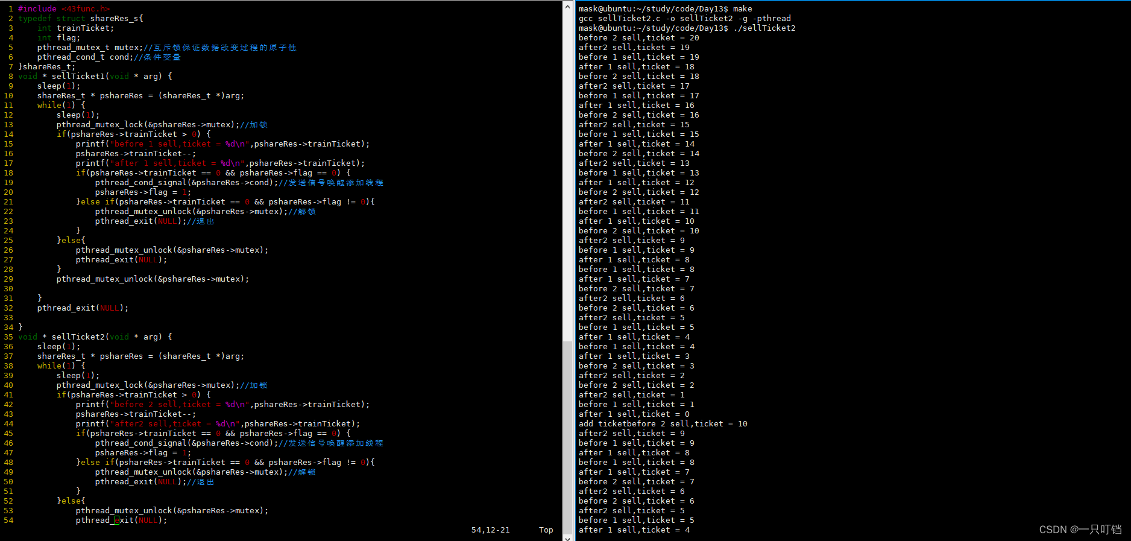Click the 'pthread_mutex_t mutex;' declaration
This screenshot has height=541, width=1131.
tap(90, 47)
